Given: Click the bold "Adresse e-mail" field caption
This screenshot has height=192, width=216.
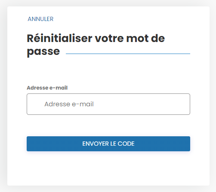Looking at the screenshot, I should click(47, 88).
